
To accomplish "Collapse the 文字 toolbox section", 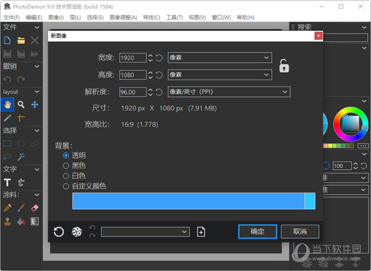I will tap(37, 169).
